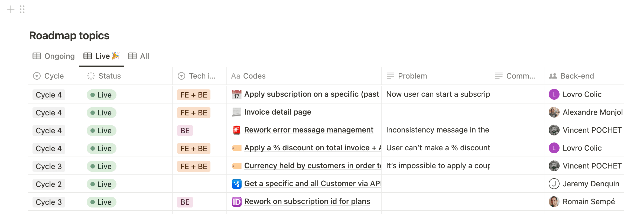Image resolution: width=624 pixels, height=214 pixels.
Task: Open the Tech column header dropdown
Action: click(202, 76)
